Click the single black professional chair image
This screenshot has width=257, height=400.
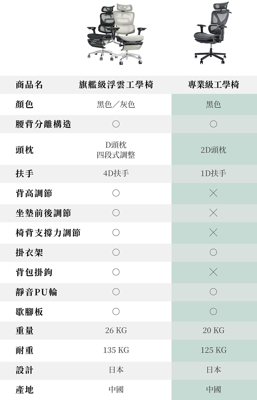tap(213, 34)
